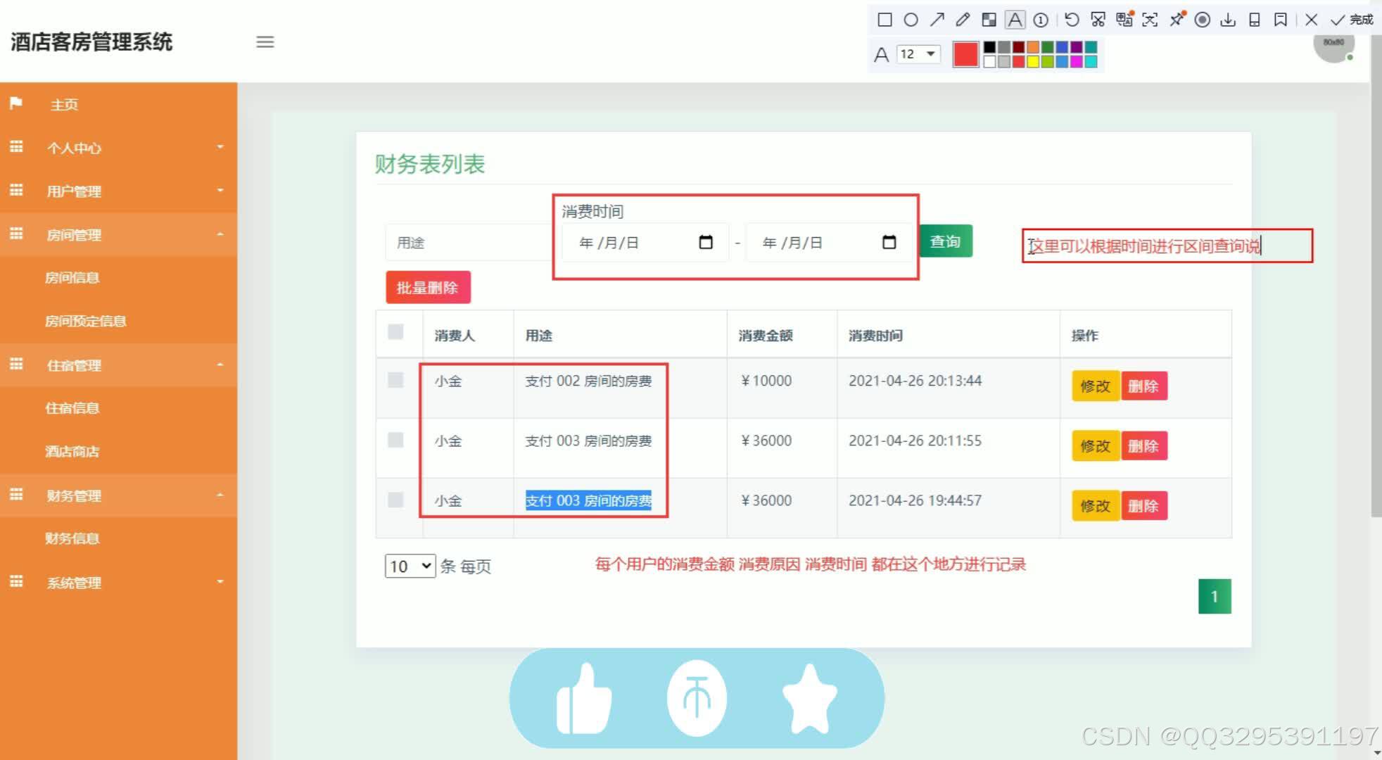Undo the last annotation
The height and width of the screenshot is (760, 1382).
click(x=1072, y=20)
